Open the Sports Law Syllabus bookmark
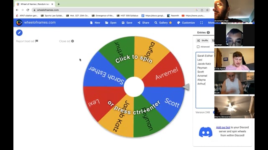This screenshot has height=150, width=268. 52,16
